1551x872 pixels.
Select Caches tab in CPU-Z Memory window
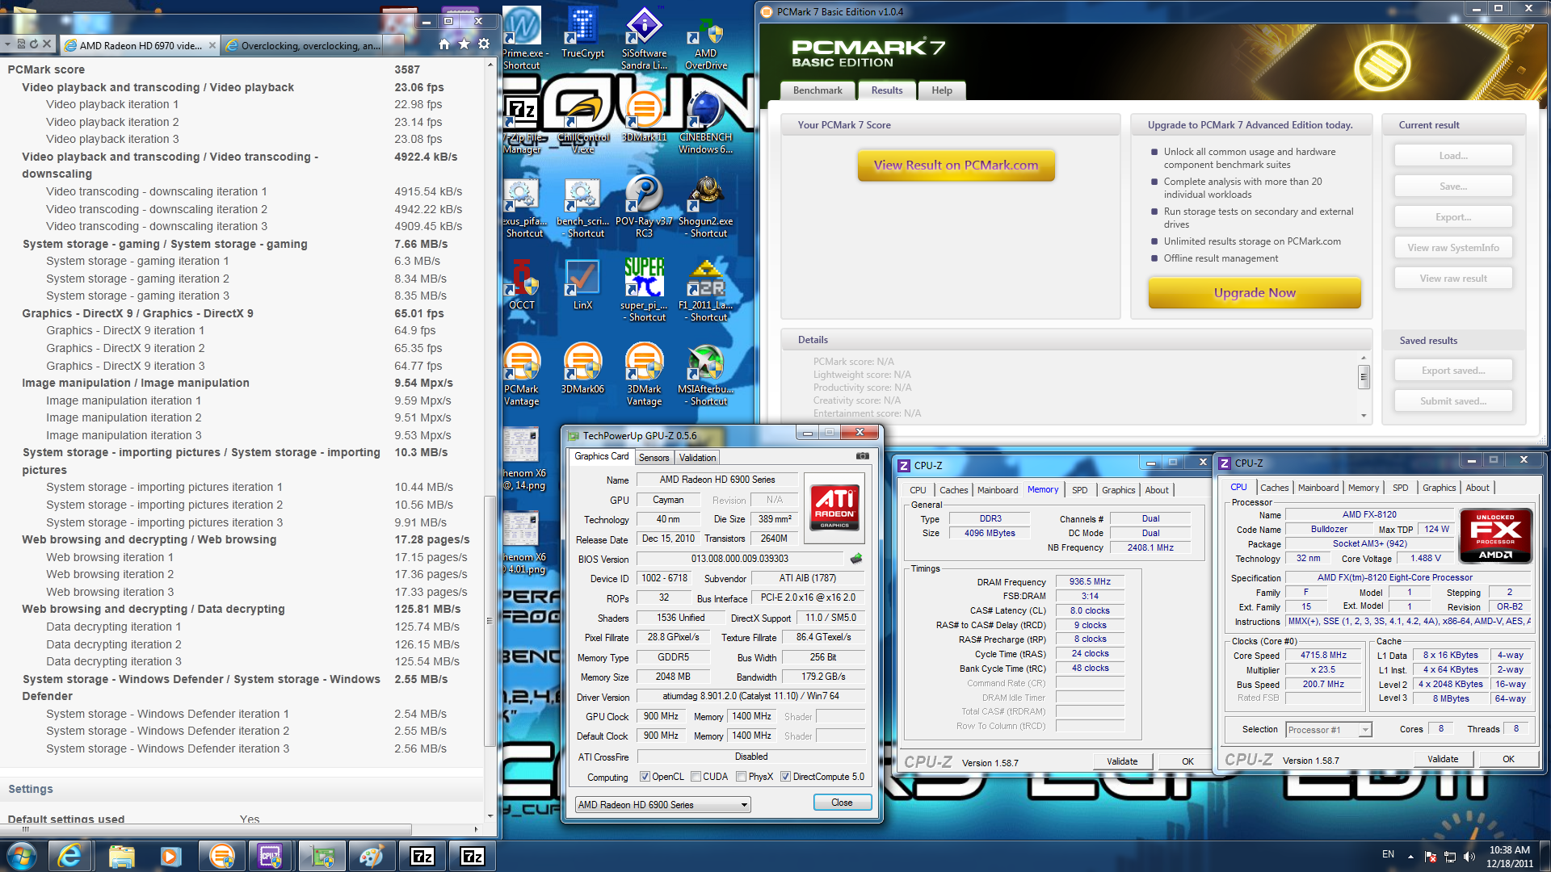[x=953, y=490]
